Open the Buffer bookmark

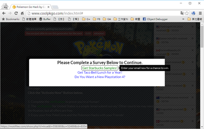[x=45, y=19]
